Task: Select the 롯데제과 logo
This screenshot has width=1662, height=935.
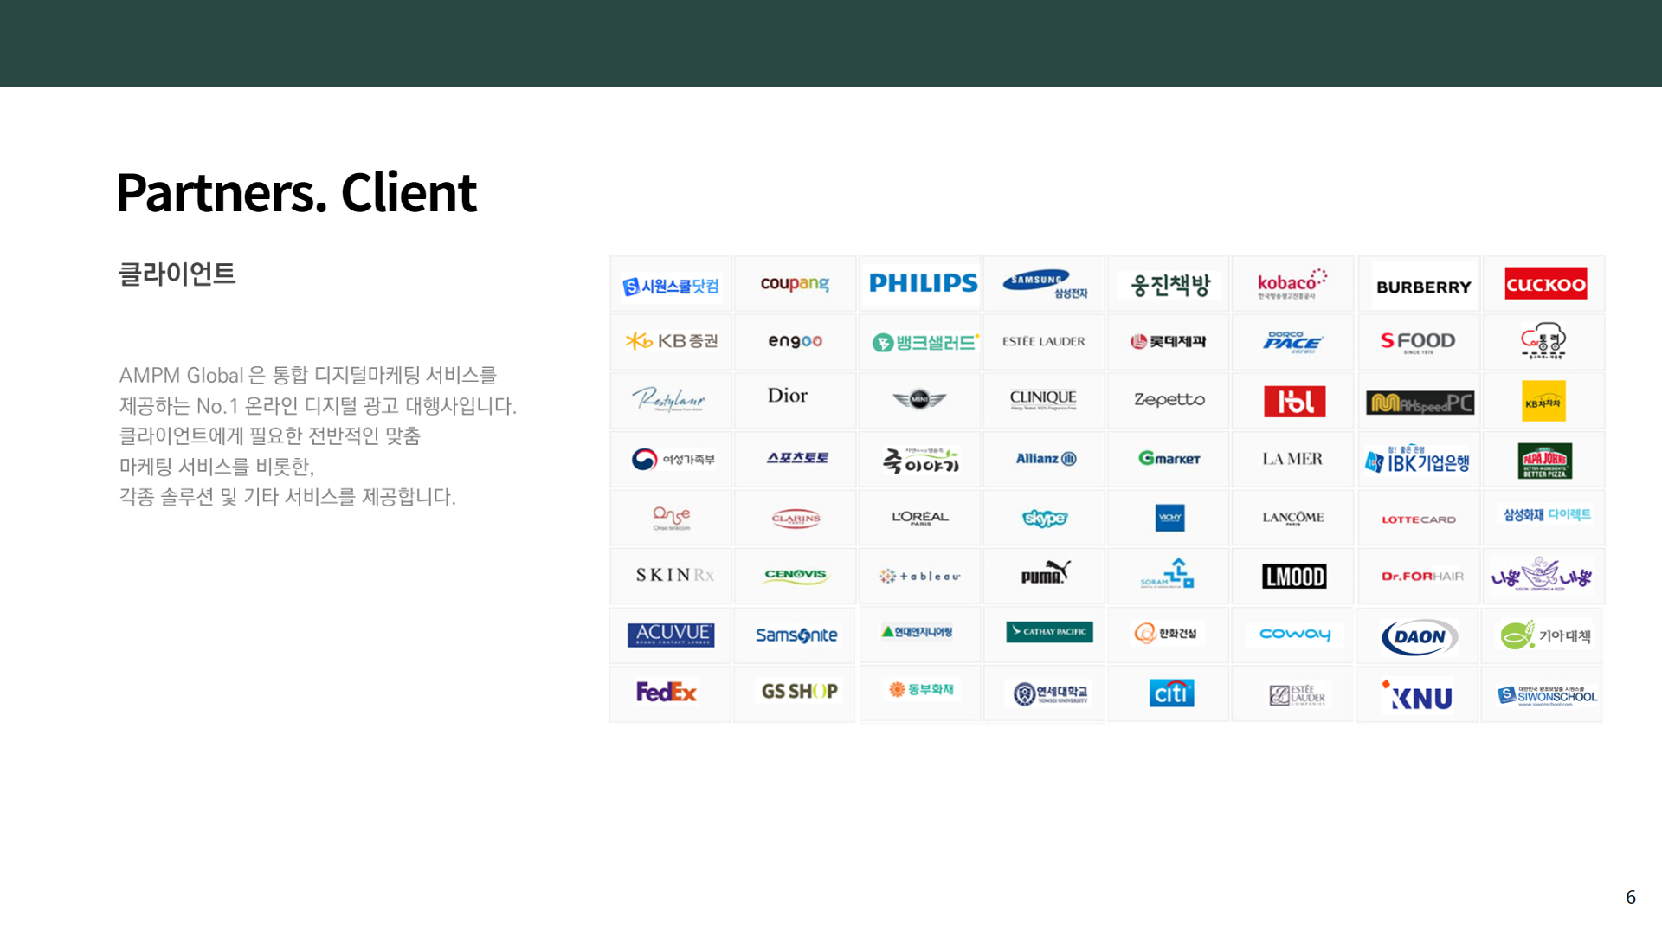Action: (1168, 341)
